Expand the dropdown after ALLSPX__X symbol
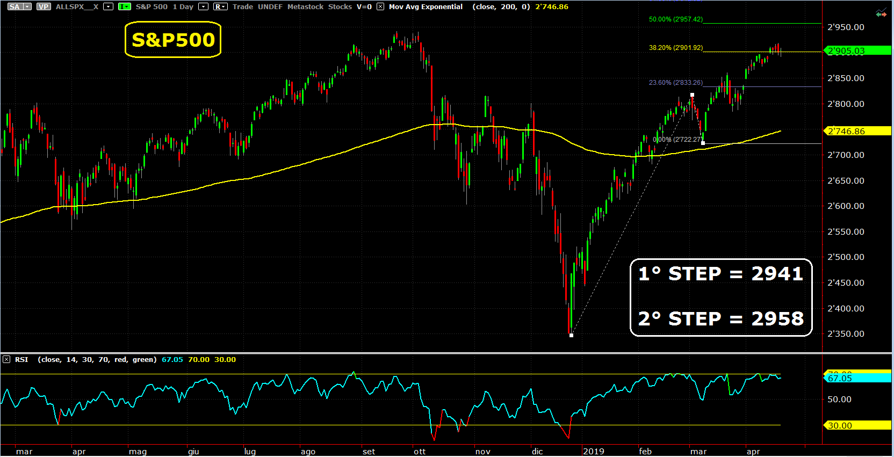The image size is (894, 457). click(x=109, y=7)
